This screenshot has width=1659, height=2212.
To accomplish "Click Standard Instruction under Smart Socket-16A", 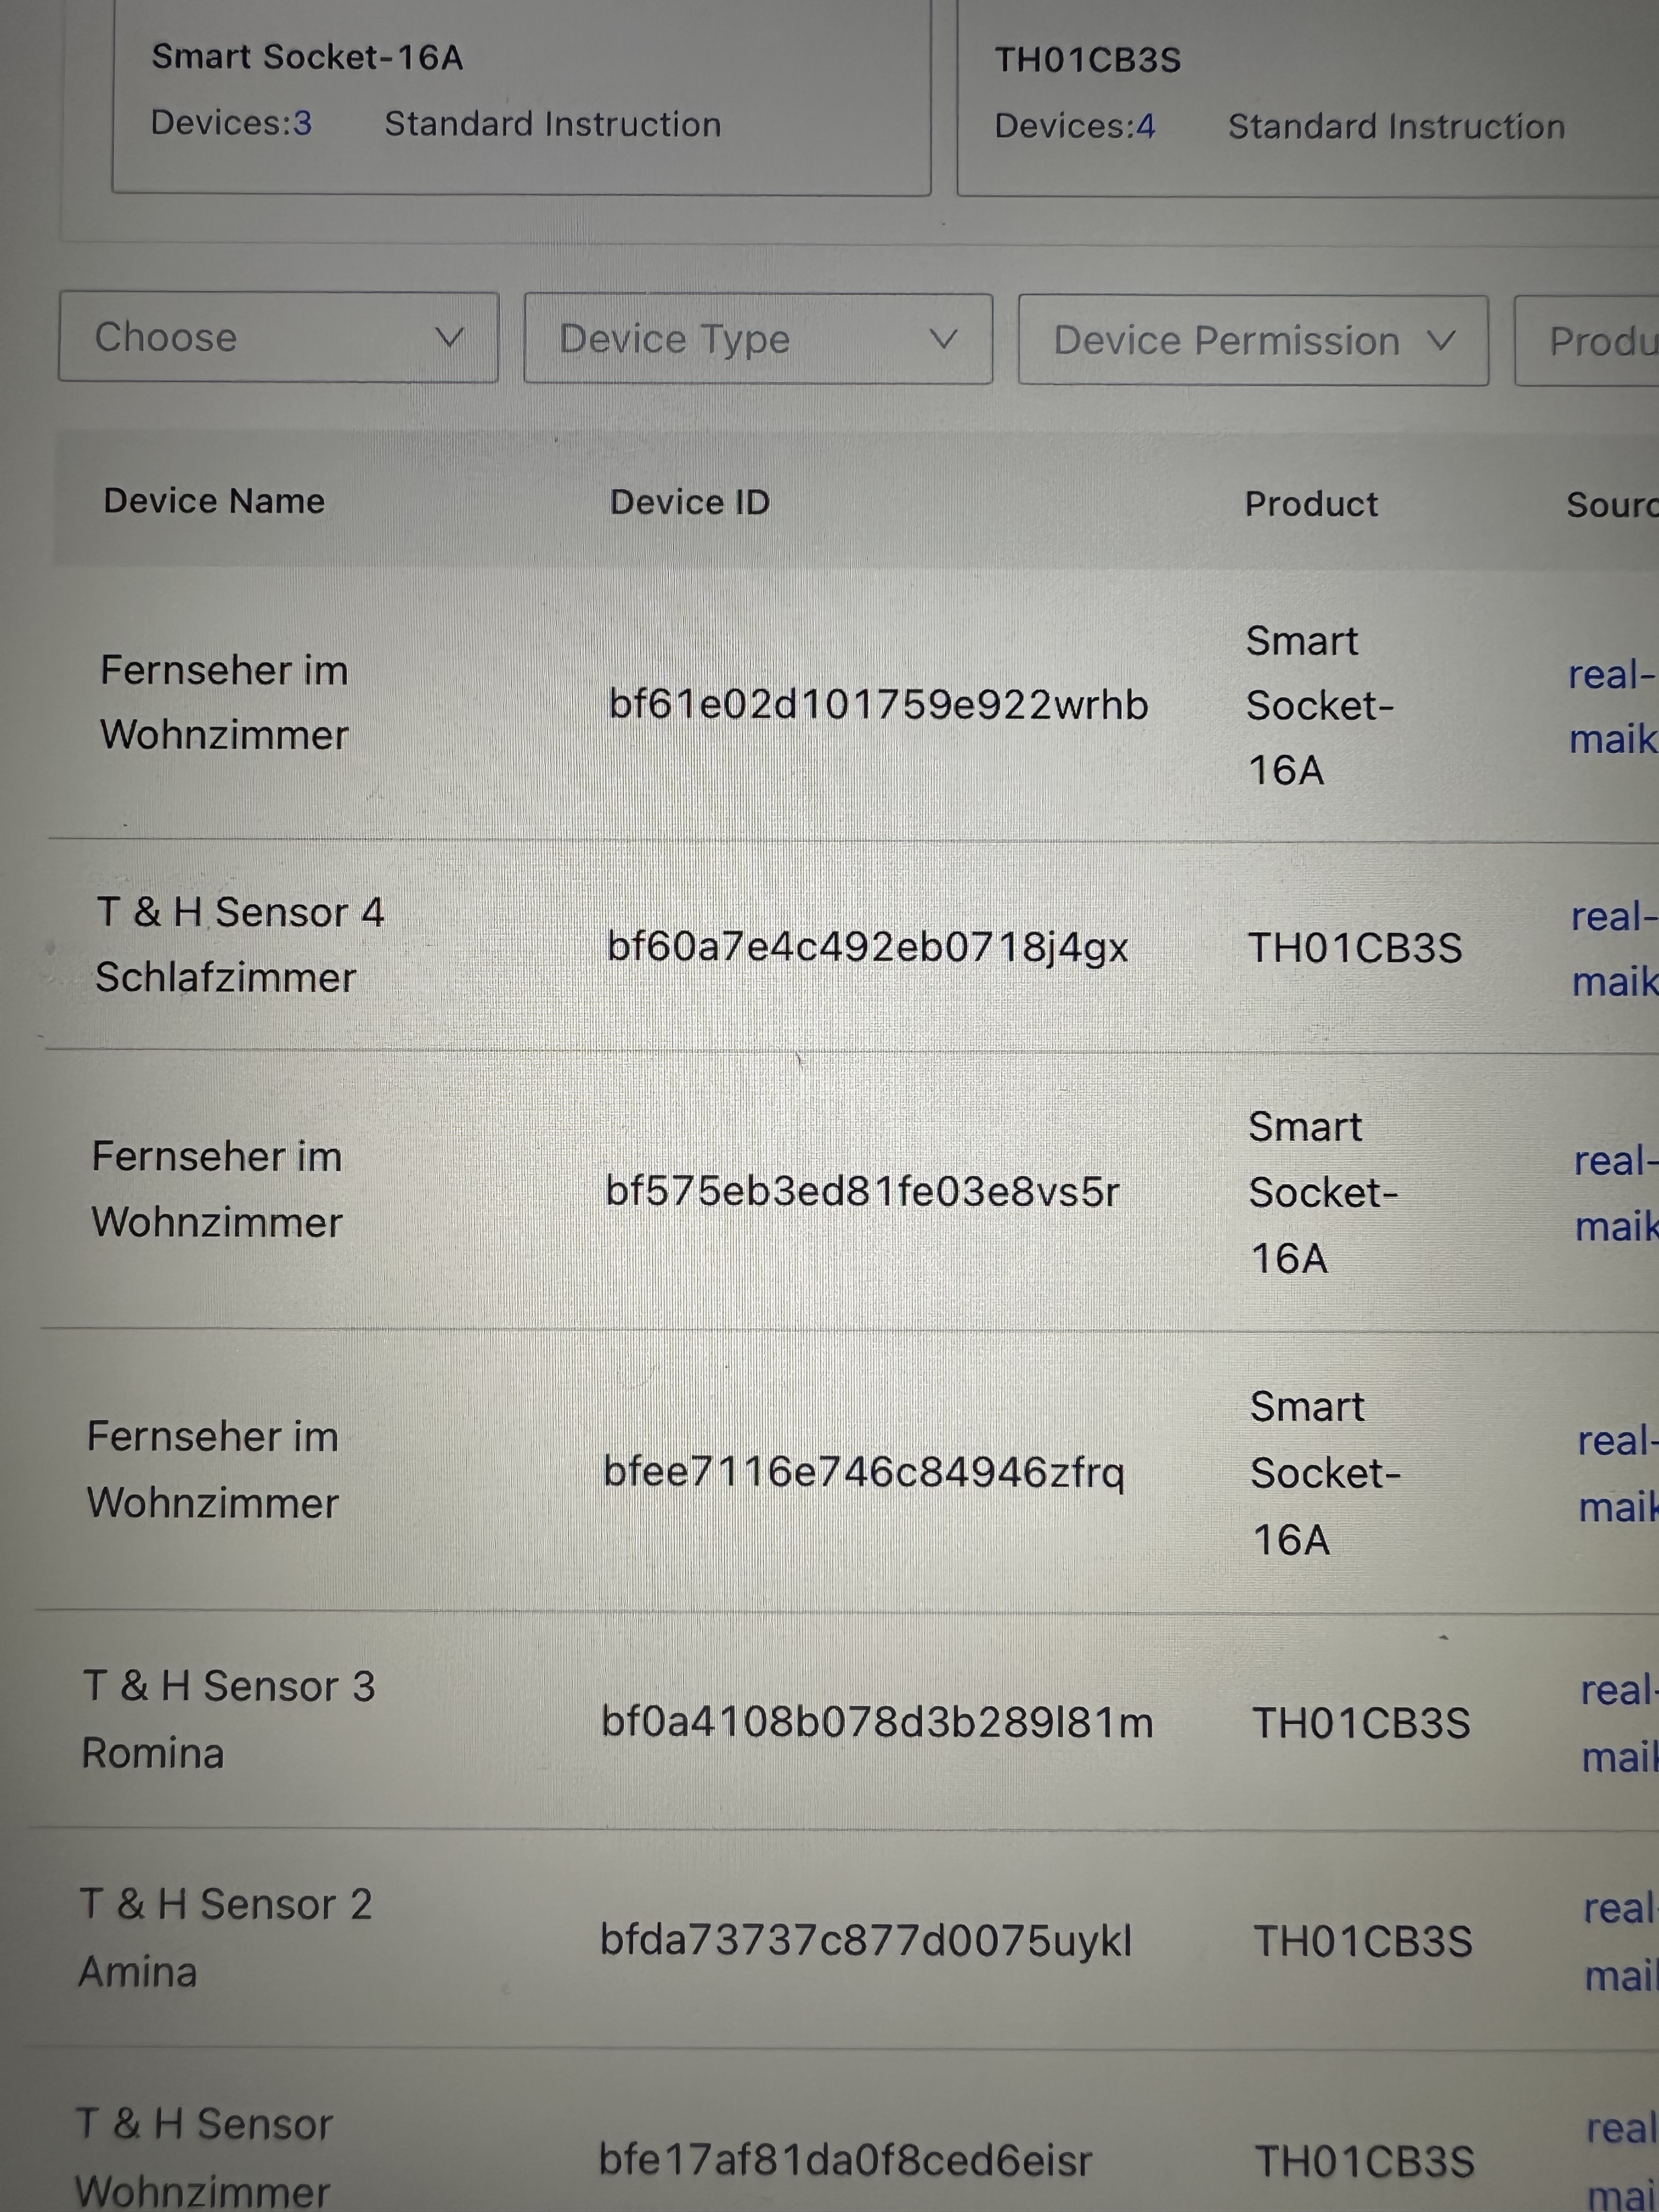I will pos(553,124).
